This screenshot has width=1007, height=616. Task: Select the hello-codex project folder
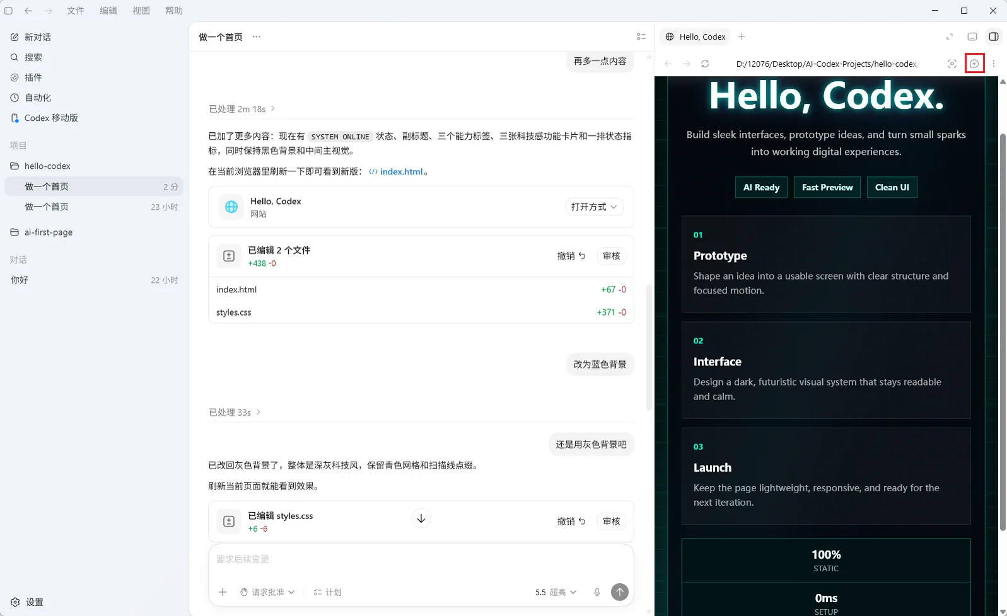[94, 166]
